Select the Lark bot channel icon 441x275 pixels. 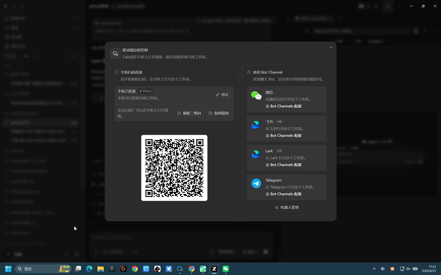coord(256,154)
